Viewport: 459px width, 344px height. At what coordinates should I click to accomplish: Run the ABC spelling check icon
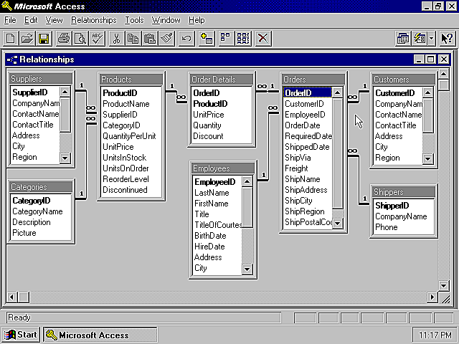click(x=98, y=39)
